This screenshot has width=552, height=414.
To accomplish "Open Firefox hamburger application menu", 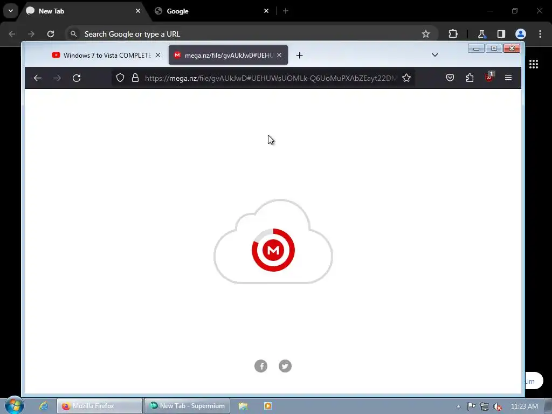I will (508, 78).
